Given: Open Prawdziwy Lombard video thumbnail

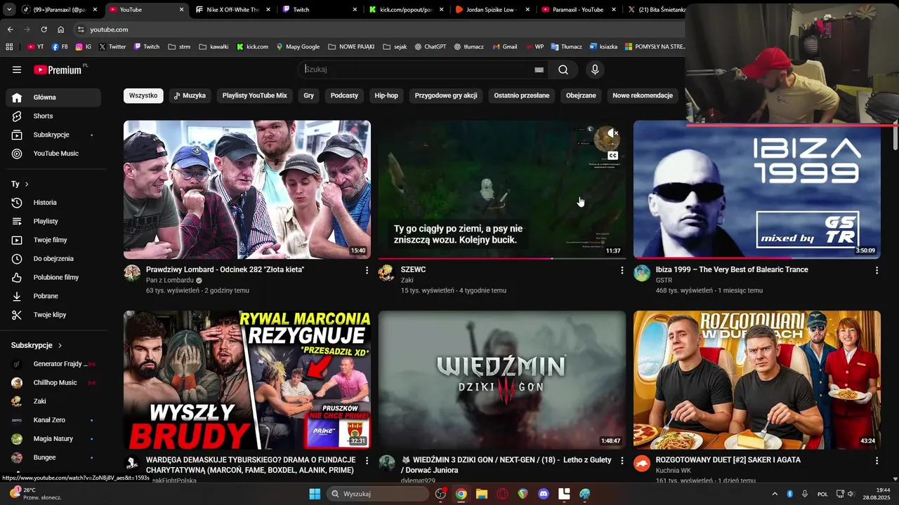Looking at the screenshot, I should pos(247,189).
